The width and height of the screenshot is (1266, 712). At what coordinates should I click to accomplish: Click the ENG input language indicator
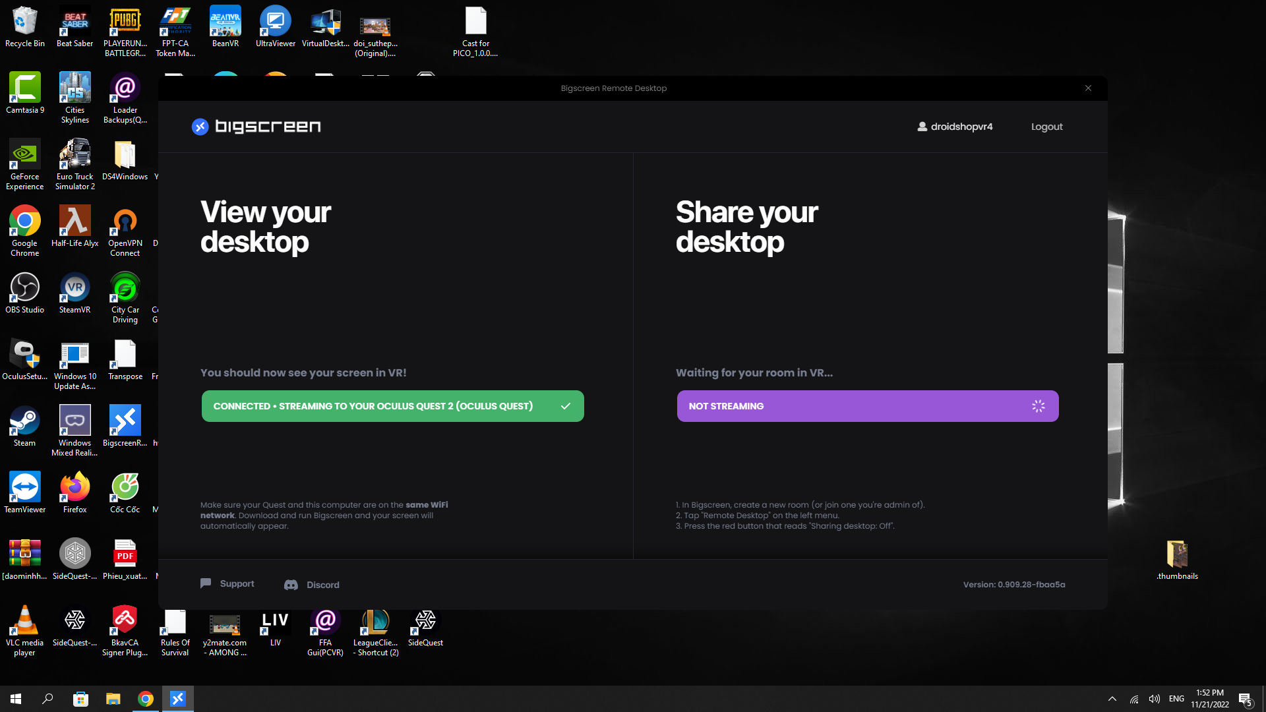(x=1176, y=699)
